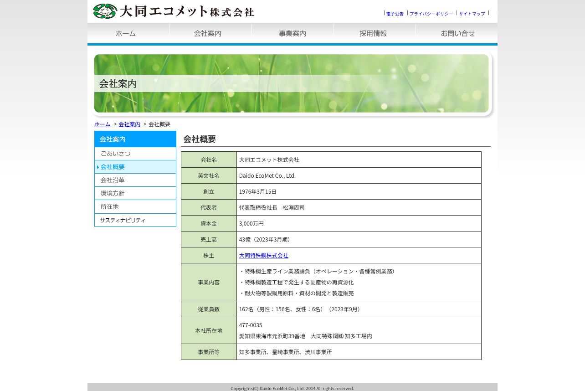The height and width of the screenshot is (391, 585).
Task: Go to the 事業案内 navigation tab
Action: [292, 33]
